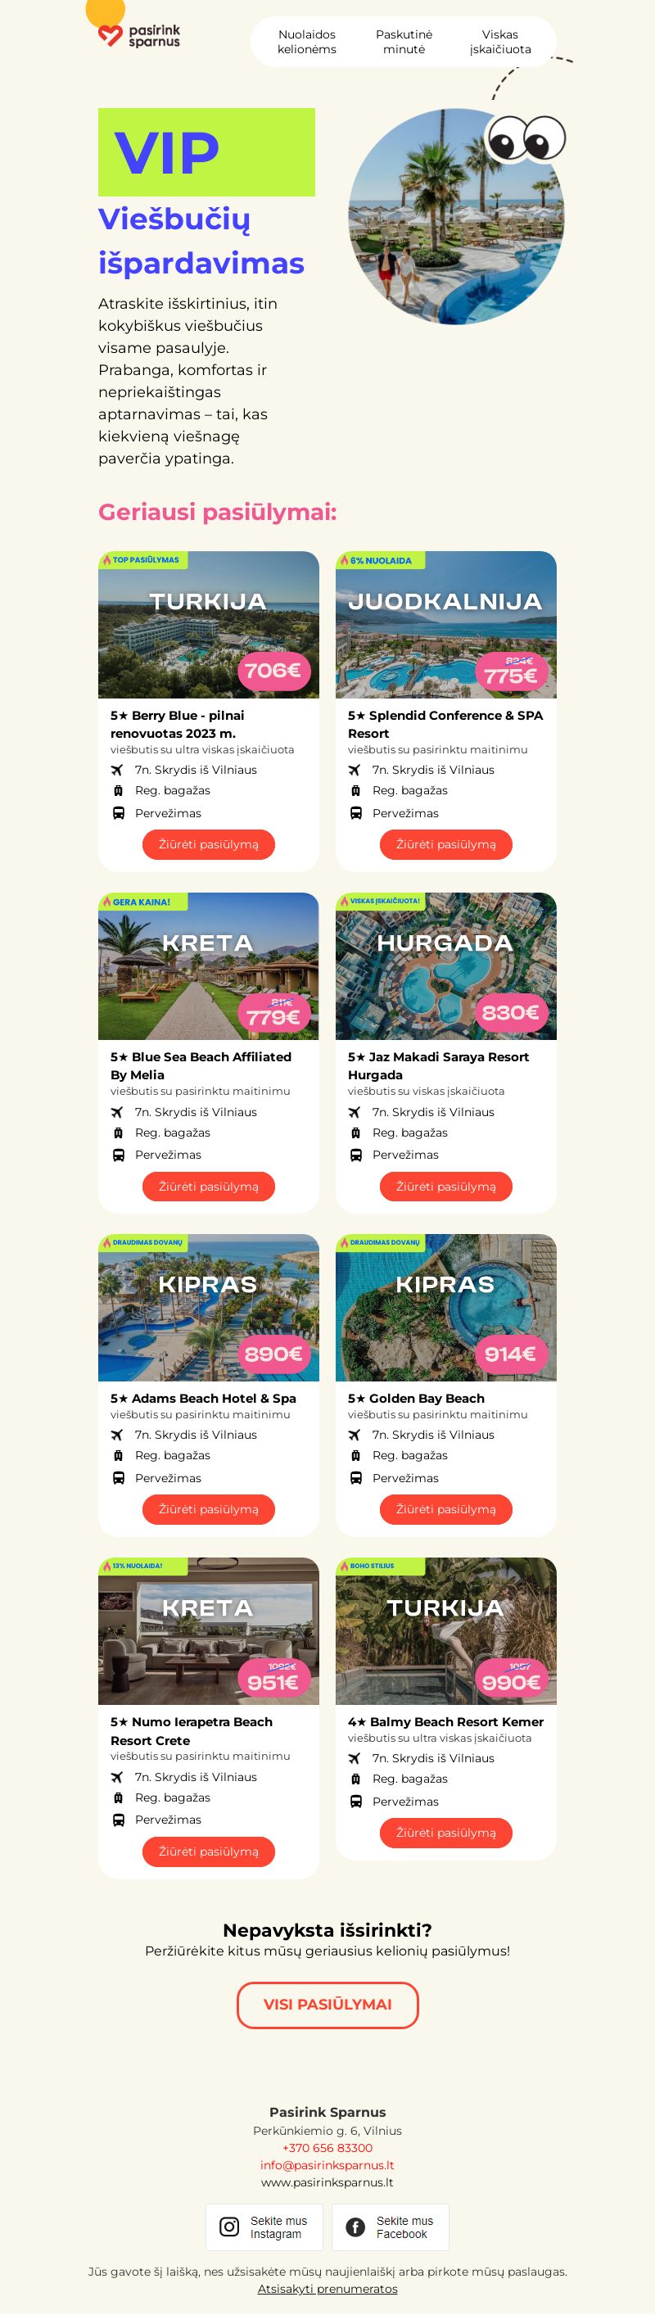Viewport: 655px width, 2315px height.
Task: Open the Paskutinė minutė menu item
Action: (x=404, y=43)
